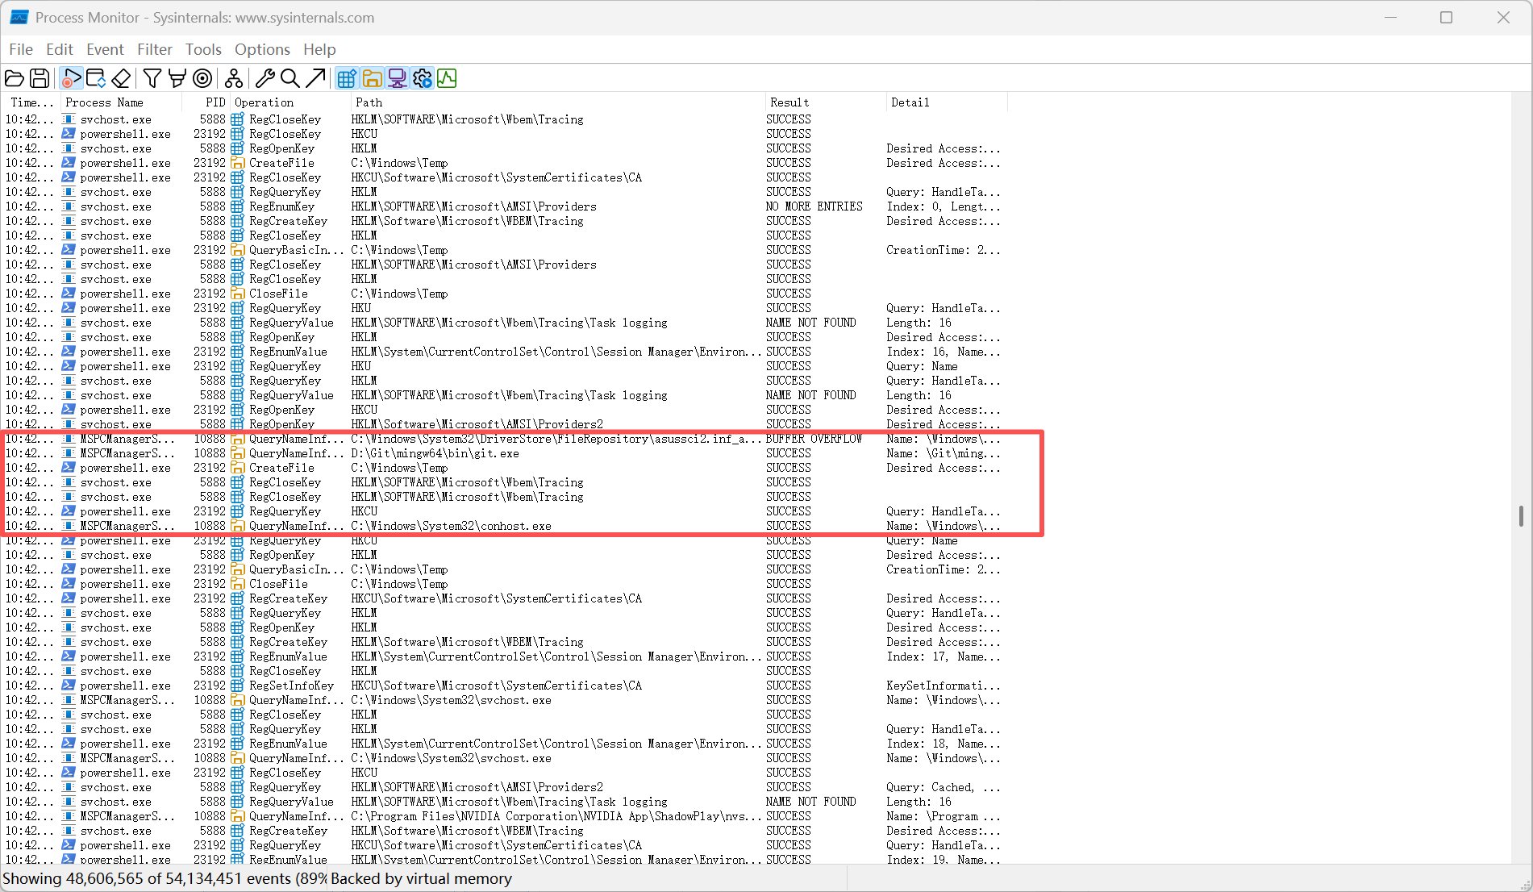Open the Filter funnel icon

click(152, 78)
